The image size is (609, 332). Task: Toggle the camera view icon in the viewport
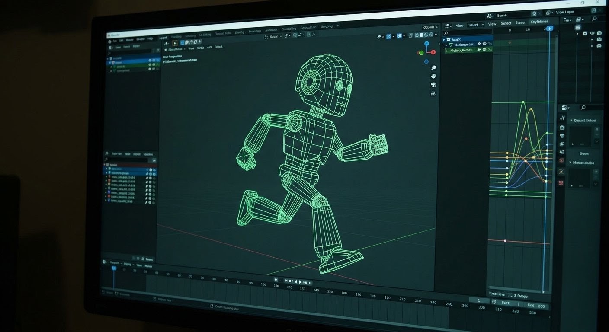433,85
